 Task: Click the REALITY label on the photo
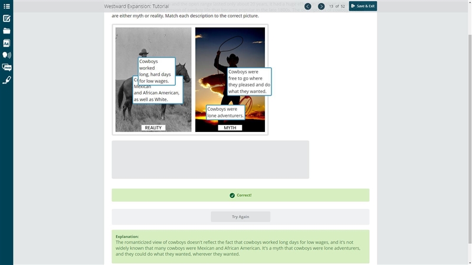[x=153, y=128]
